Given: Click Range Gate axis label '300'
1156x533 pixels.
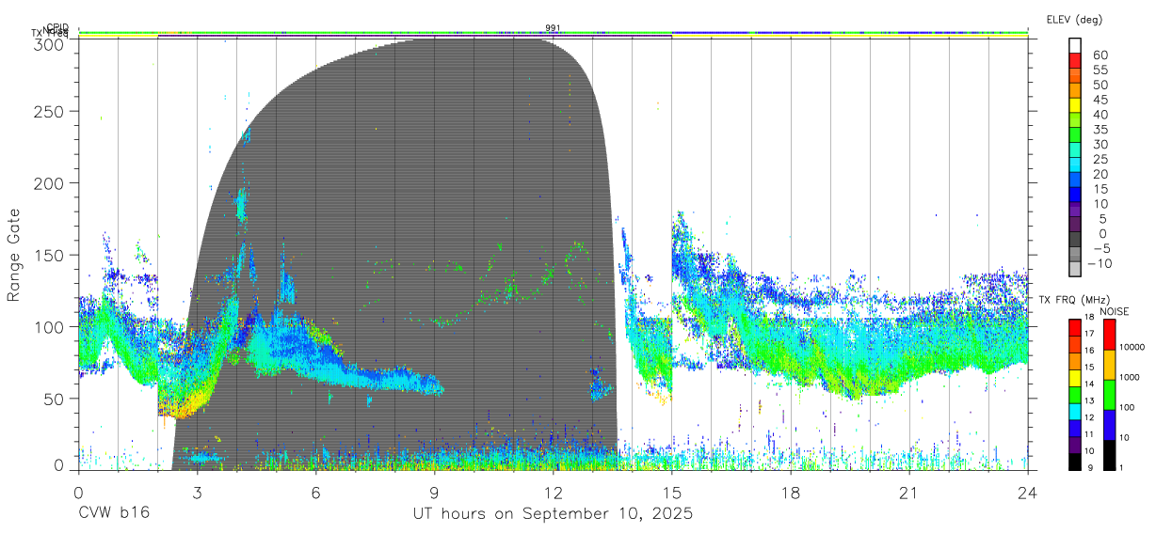Looking at the screenshot, I should click(x=49, y=43).
